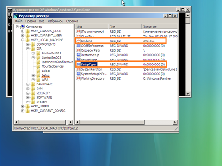Click the LastKnownGoodRecovery folder icon
Image resolution: width=222 pixels, height=166 pixels.
click(x=38, y=62)
